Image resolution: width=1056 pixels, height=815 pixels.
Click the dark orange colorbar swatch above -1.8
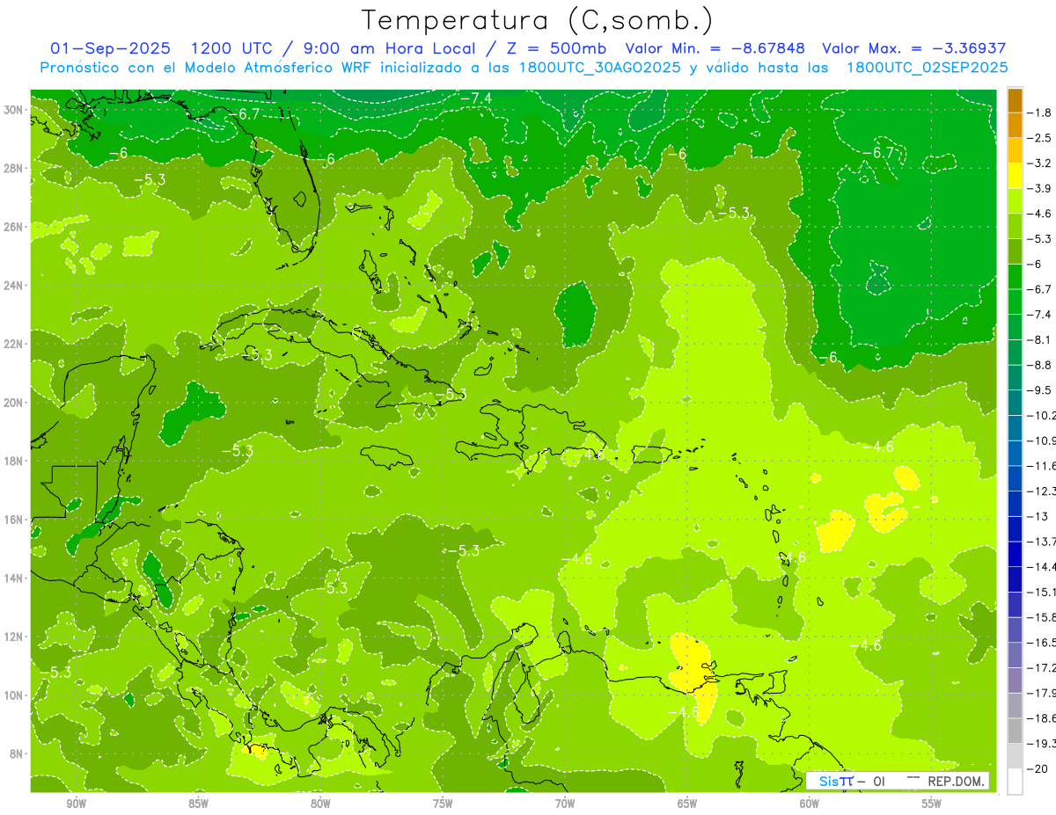[x=1015, y=100]
